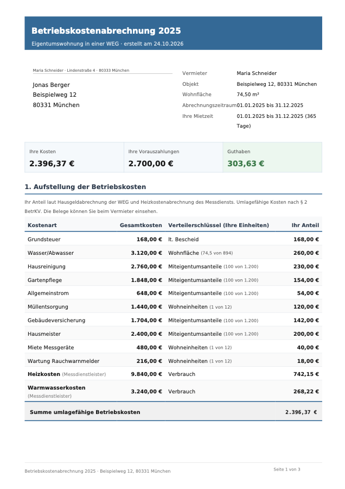Viewport: 345px width, 489px height.
Task: Click Allgemeinstrom share 54,00 €
Action: (308, 293)
